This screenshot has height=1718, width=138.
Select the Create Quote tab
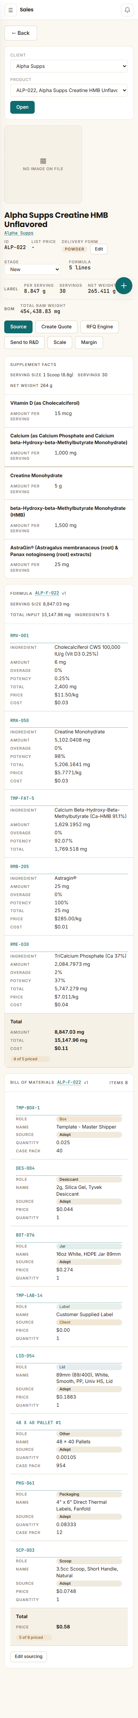coord(56,327)
